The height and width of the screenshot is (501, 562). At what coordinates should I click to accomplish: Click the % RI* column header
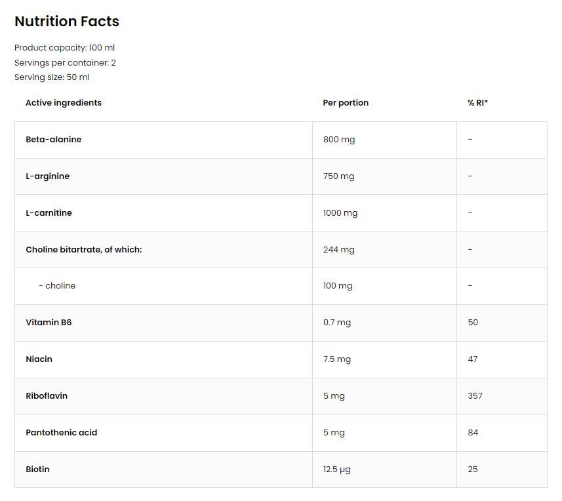pyautogui.click(x=477, y=102)
